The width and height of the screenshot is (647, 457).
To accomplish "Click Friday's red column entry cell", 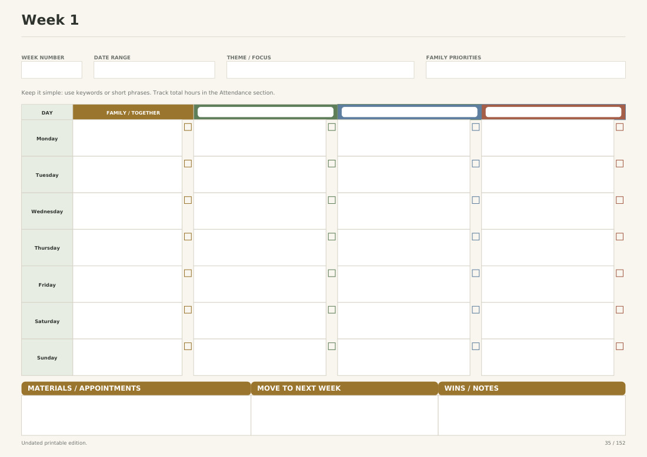I will tap(548, 284).
